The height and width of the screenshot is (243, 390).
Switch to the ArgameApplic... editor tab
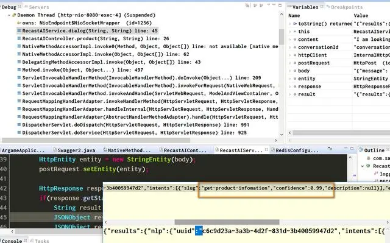click(x=23, y=150)
